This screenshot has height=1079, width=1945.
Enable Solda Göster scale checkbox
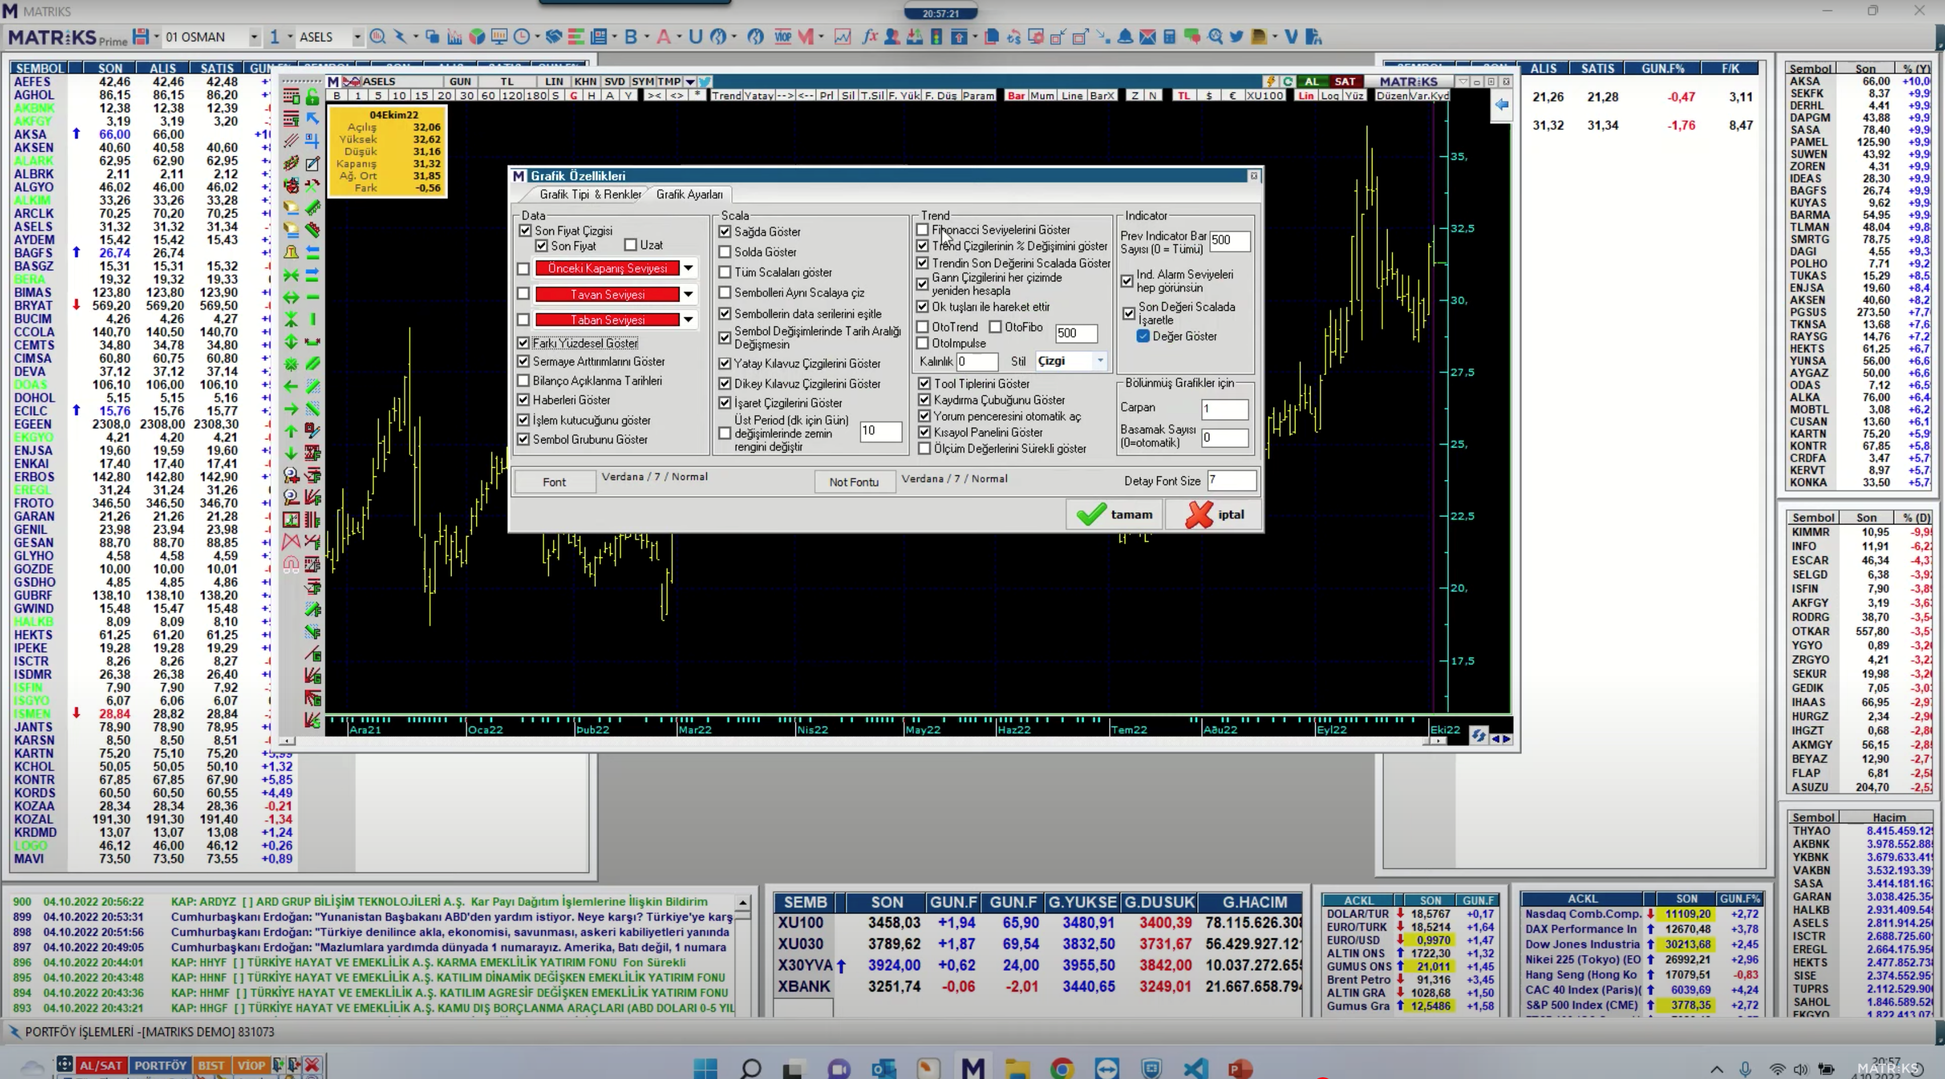[725, 251]
